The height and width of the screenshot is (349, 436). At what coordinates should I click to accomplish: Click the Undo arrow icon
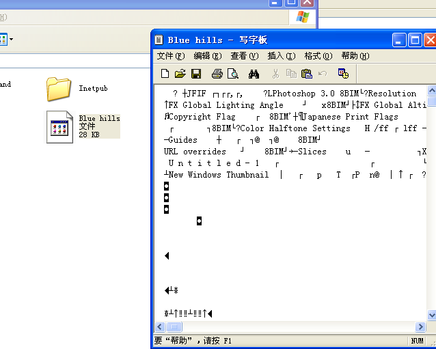click(x=323, y=74)
